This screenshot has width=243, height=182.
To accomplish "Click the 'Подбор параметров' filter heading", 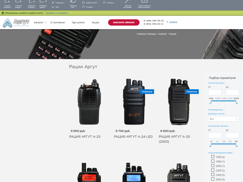I will pos(222,78).
